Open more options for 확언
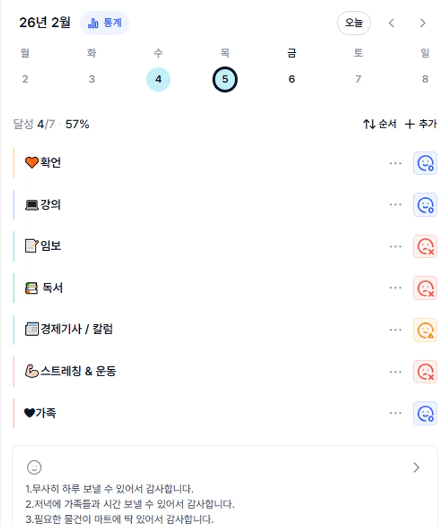 [x=395, y=163]
